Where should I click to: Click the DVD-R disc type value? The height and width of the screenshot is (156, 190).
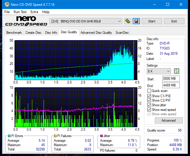tap(165, 43)
